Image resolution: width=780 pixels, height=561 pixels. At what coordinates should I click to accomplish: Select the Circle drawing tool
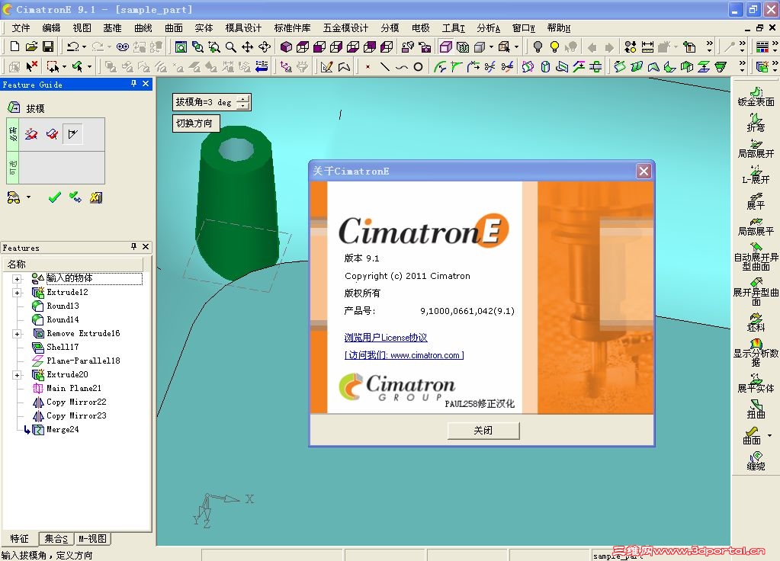coord(418,66)
